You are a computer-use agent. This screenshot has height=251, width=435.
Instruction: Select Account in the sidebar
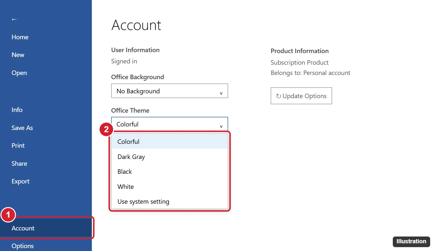(46, 228)
